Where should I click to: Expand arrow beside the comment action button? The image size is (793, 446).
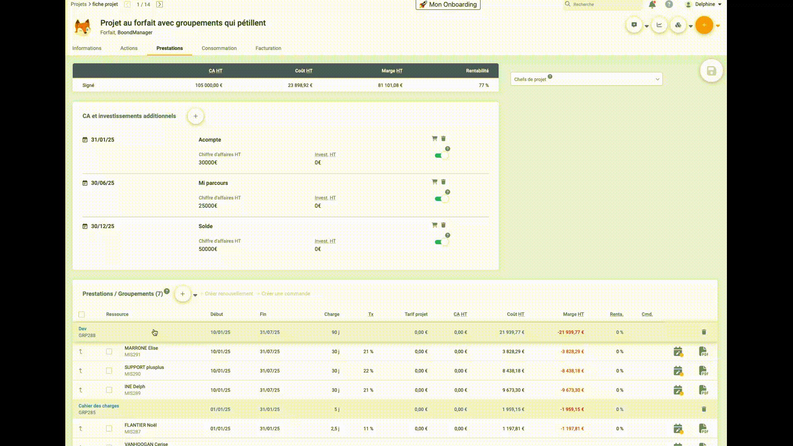[x=647, y=26]
